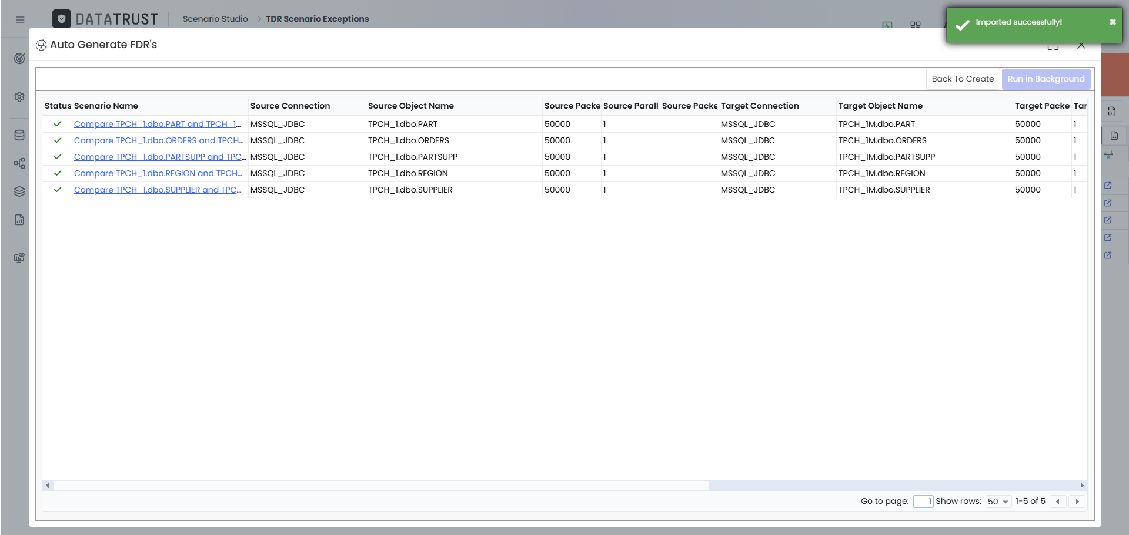
Task: Select the TPCH_1.dbo.REGION source object cell
Action: (x=454, y=173)
